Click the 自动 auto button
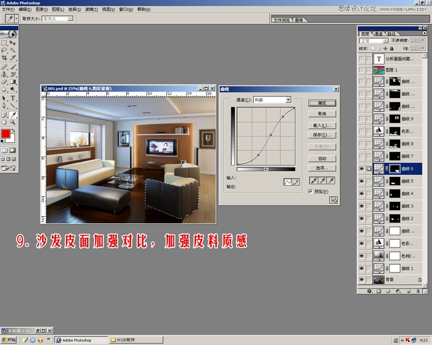Image resolution: width=432 pixels, height=345 pixels. pyautogui.click(x=322, y=158)
